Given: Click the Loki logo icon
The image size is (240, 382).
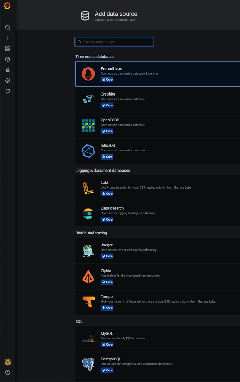Looking at the screenshot, I should [x=88, y=188].
